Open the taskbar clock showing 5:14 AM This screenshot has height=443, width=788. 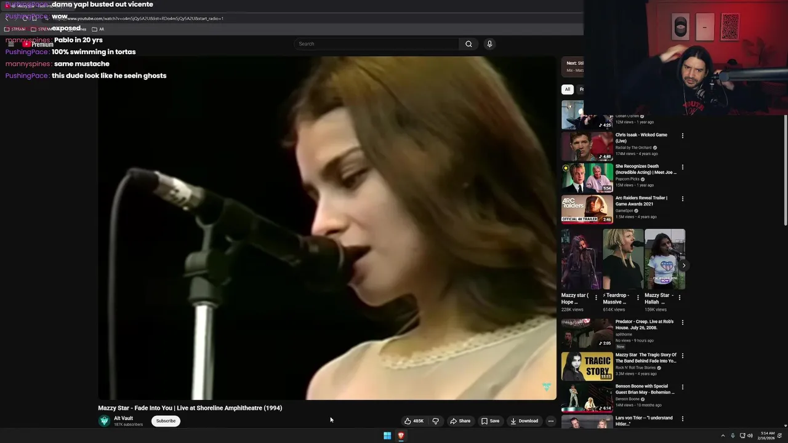[x=767, y=436]
